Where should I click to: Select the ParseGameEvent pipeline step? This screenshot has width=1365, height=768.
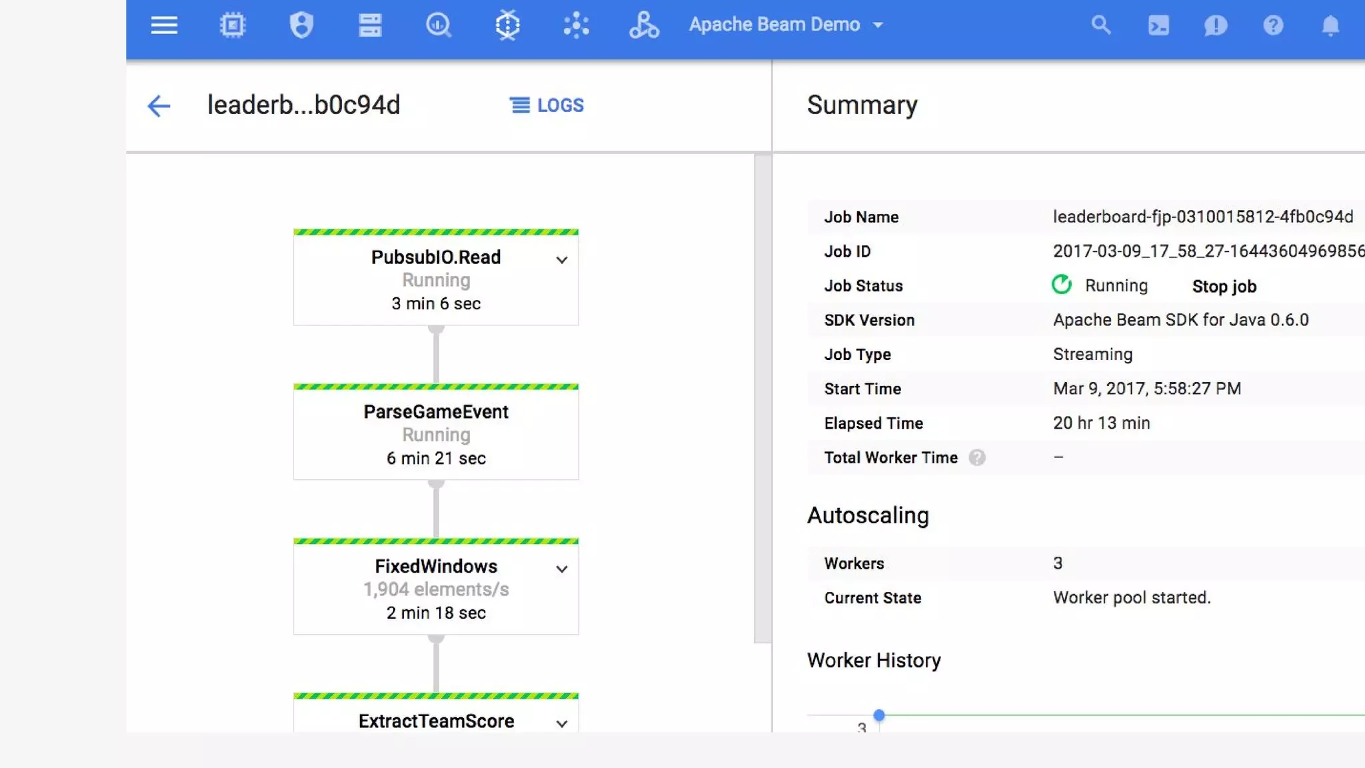436,433
